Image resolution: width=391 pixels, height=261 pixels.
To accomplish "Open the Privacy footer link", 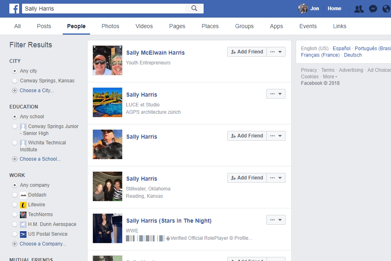I will click(x=309, y=70).
